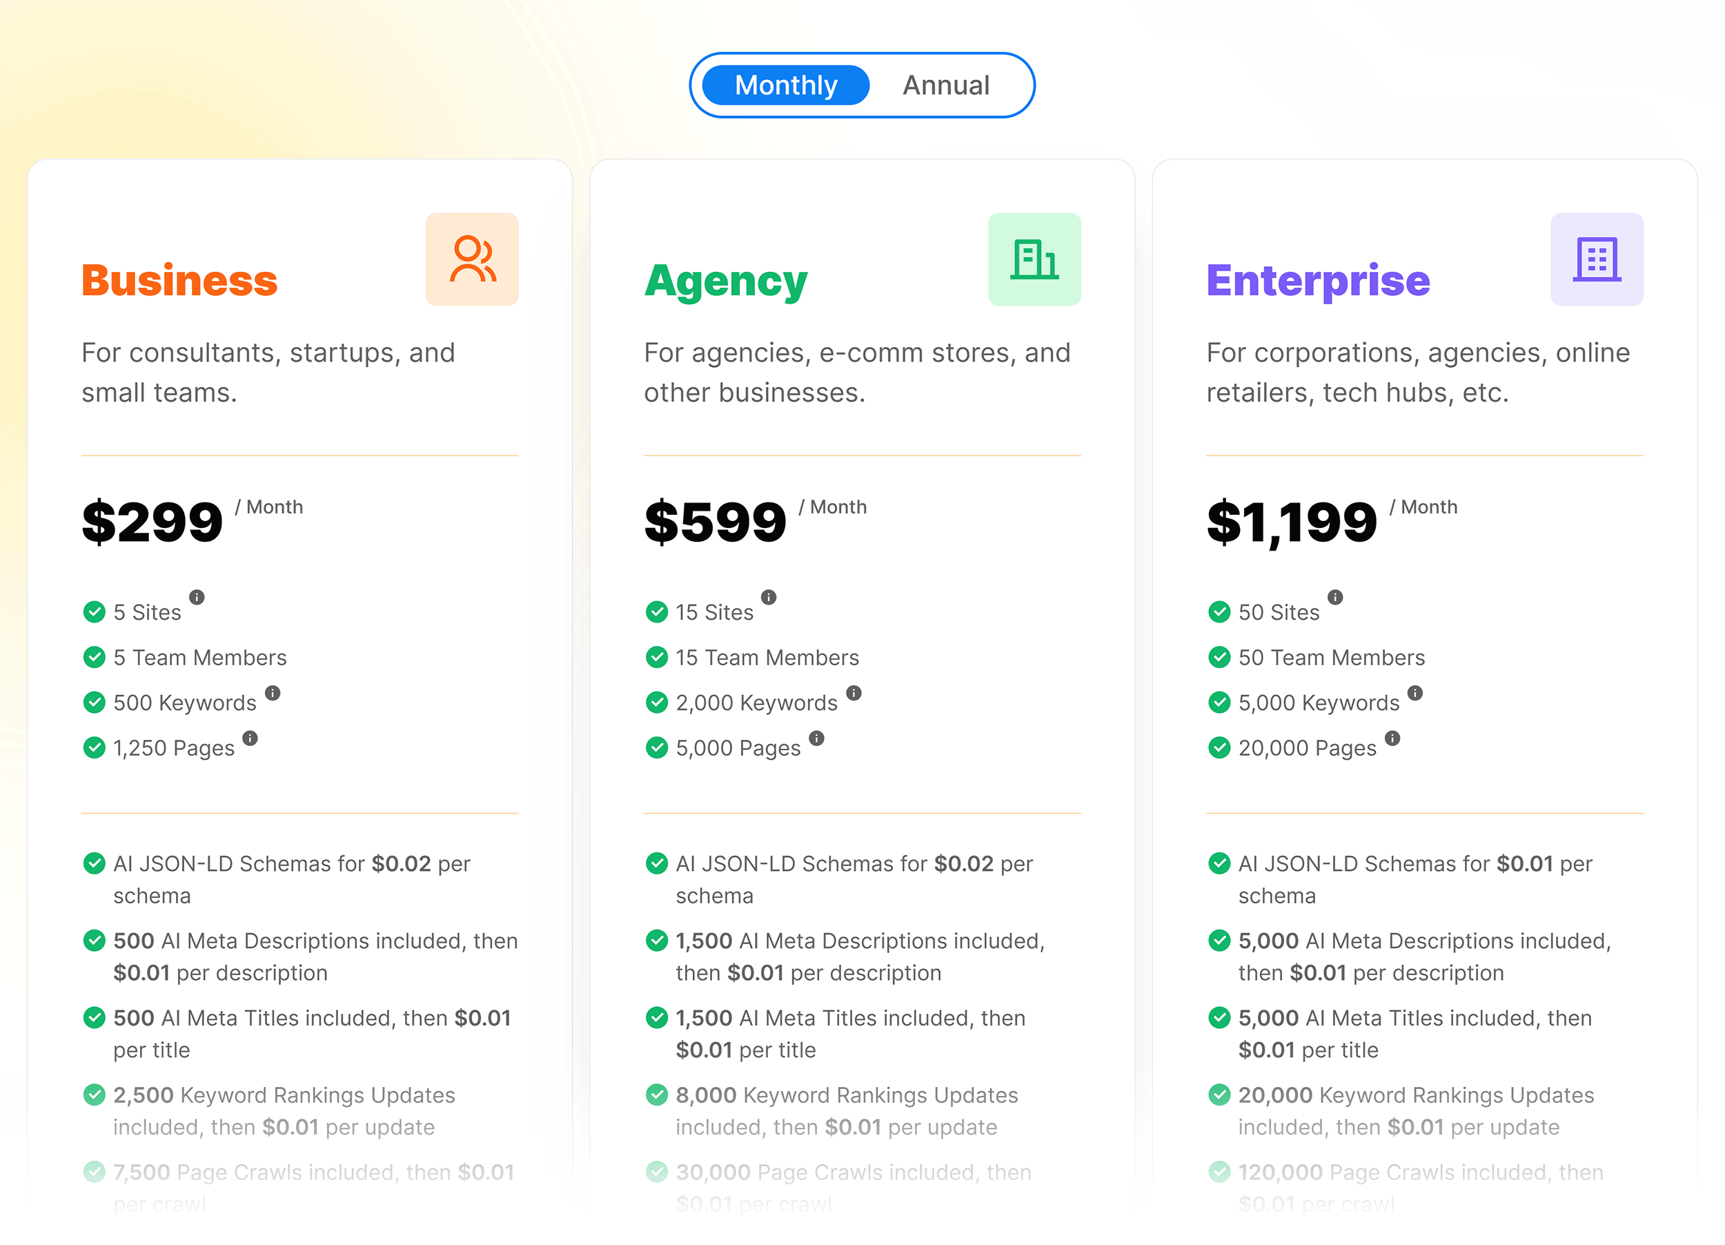
Task: Click the Agency plan building icon
Action: 1035,259
